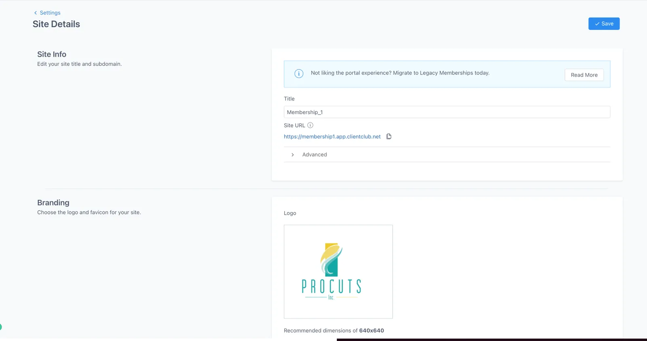The image size is (647, 341).
Task: Click the Logo field label
Action: point(290,213)
